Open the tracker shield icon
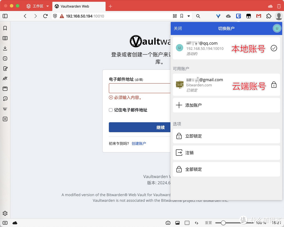The height and width of the screenshot is (227, 284). pyautogui.click(x=55, y=16)
